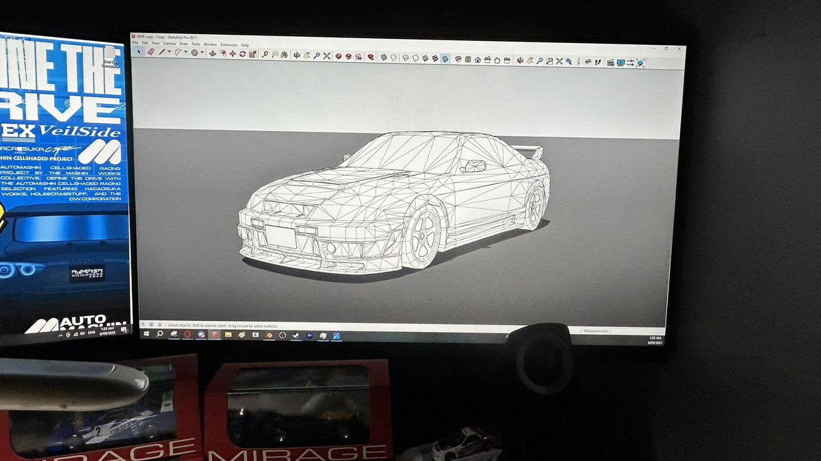This screenshot has width=821, height=461.
Task: Switch to Shaded With Textures style
Action: click(x=435, y=58)
